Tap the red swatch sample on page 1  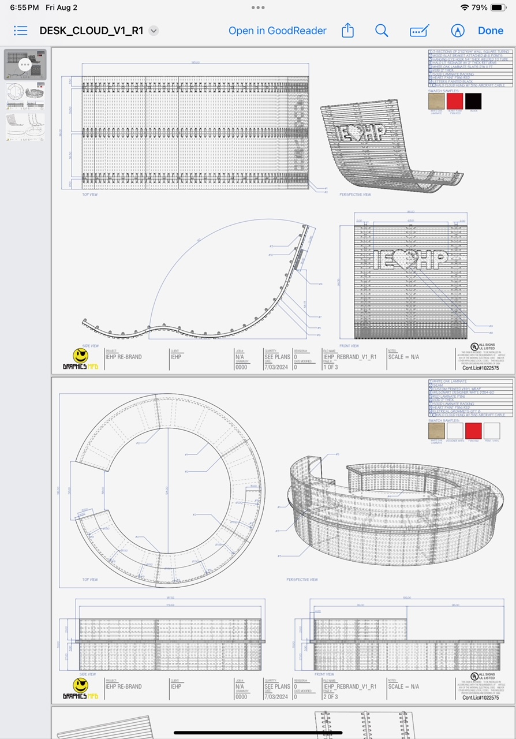[x=455, y=101]
